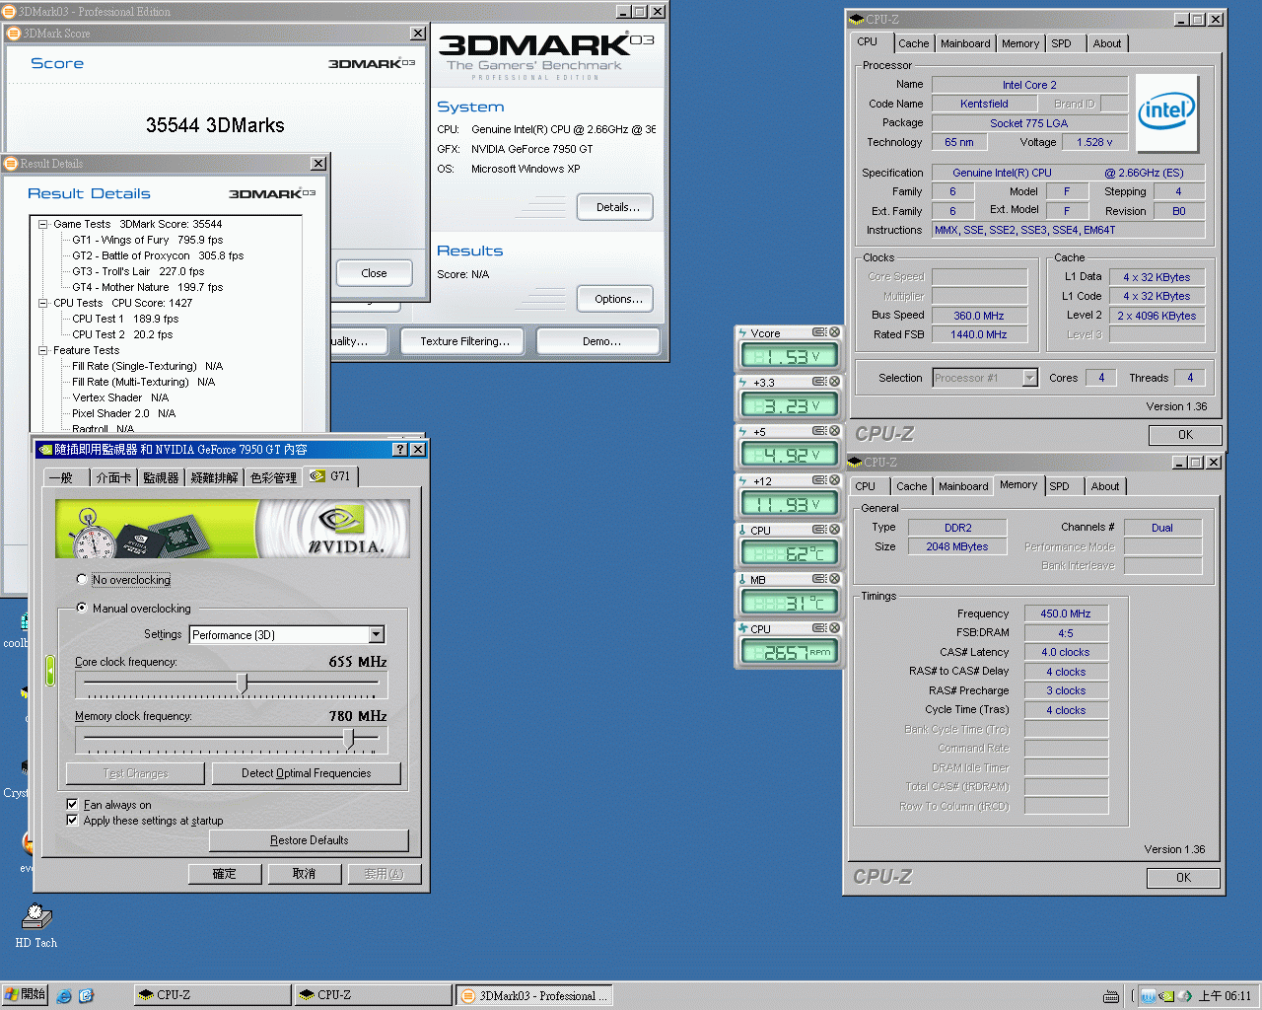Click Restore Defaults button
This screenshot has width=1262, height=1010.
click(x=310, y=840)
